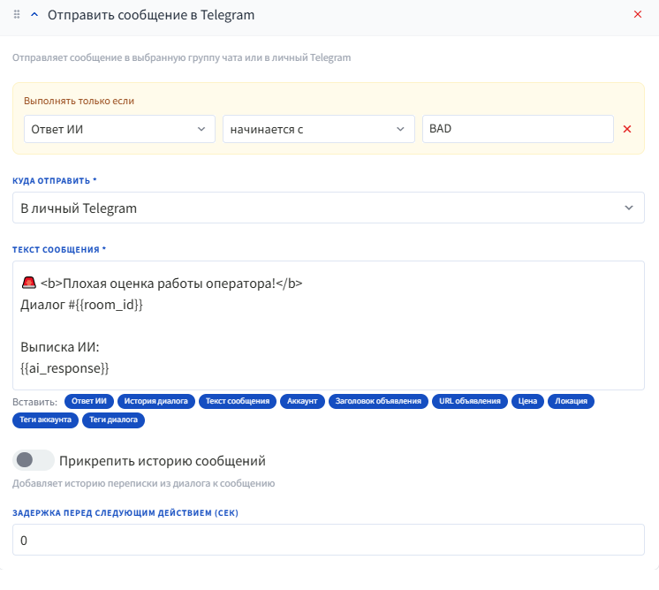Open the 'Ответ ИИ' condition field dropdown

(119, 129)
